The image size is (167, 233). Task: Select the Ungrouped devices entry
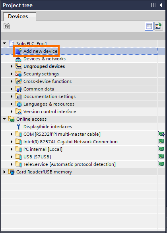[44, 66]
